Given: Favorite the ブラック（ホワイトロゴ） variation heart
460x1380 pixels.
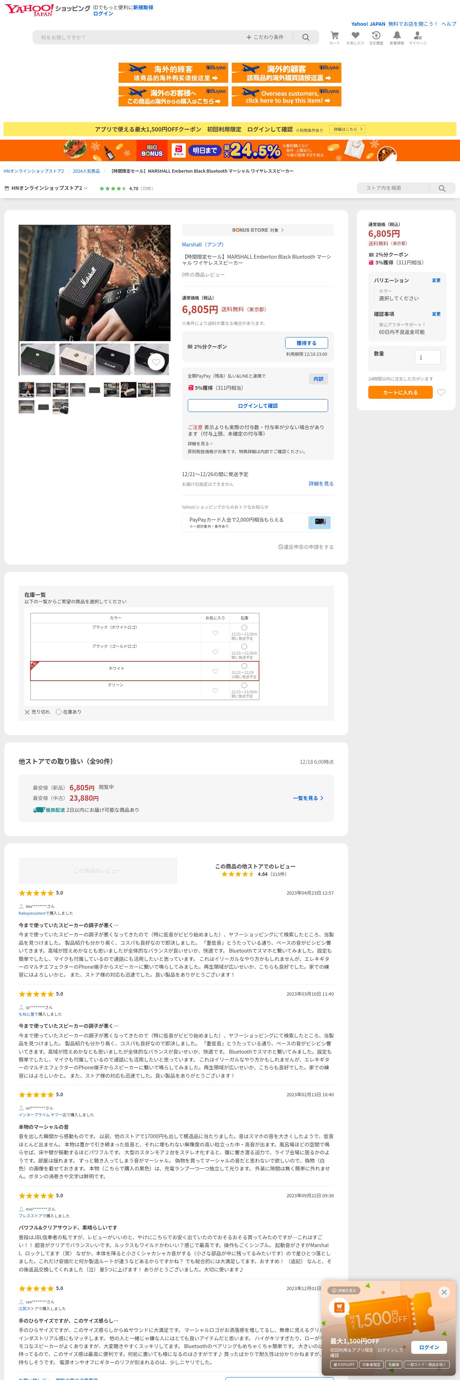Looking at the screenshot, I should tap(215, 633).
